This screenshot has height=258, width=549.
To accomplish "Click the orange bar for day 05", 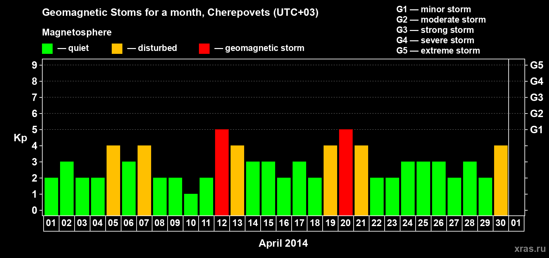I will coord(113,181).
